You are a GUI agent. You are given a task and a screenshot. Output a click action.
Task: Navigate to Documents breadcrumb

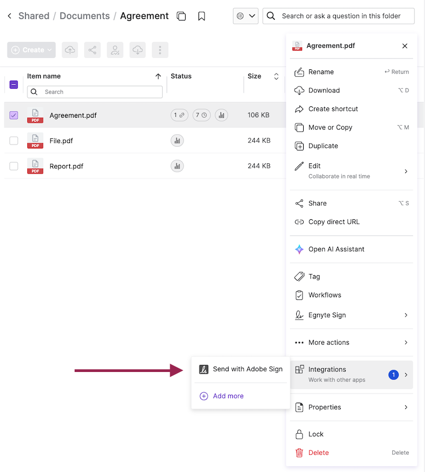click(x=85, y=16)
